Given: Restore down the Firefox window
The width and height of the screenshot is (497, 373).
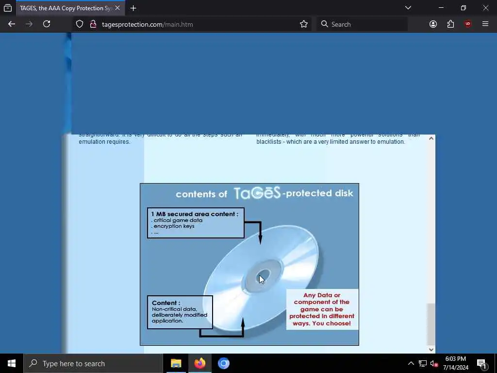Looking at the screenshot, I should click(x=463, y=8).
